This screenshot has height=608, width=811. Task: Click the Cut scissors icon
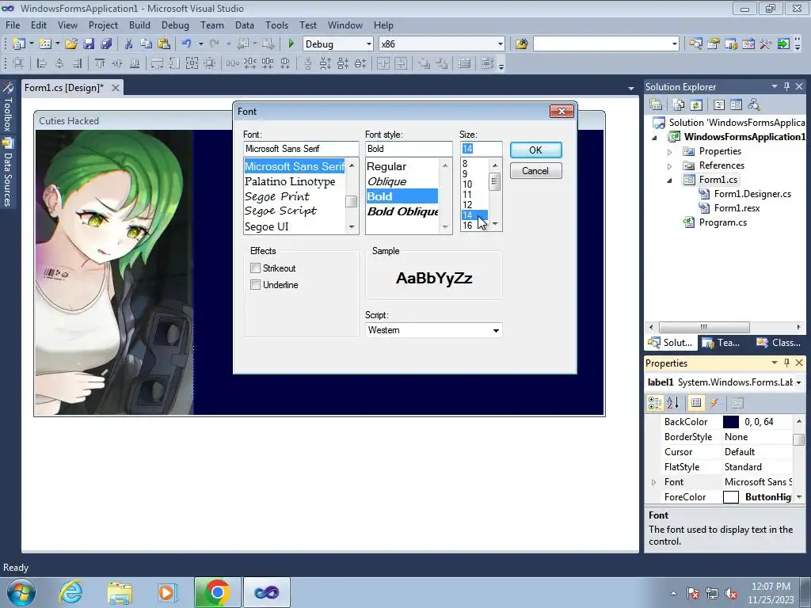(x=129, y=44)
